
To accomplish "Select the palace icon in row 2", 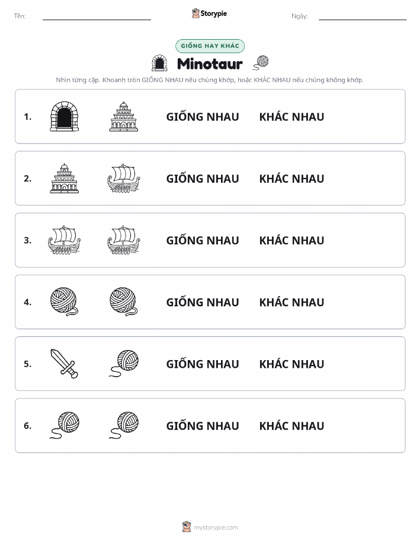I will pyautogui.click(x=65, y=179).
